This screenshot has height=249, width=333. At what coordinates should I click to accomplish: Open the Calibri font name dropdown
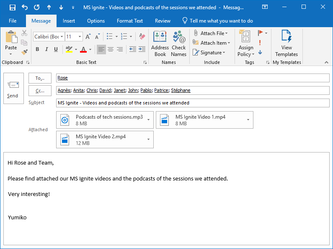[x=62, y=37]
